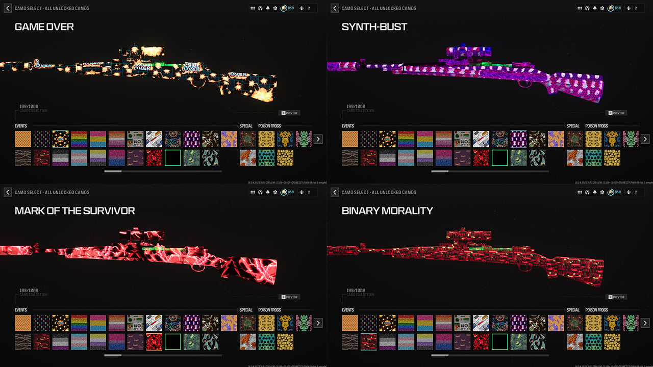Pick the rainbow flag camo in Binary Morality panel
The image size is (653, 367).
(x=407, y=323)
